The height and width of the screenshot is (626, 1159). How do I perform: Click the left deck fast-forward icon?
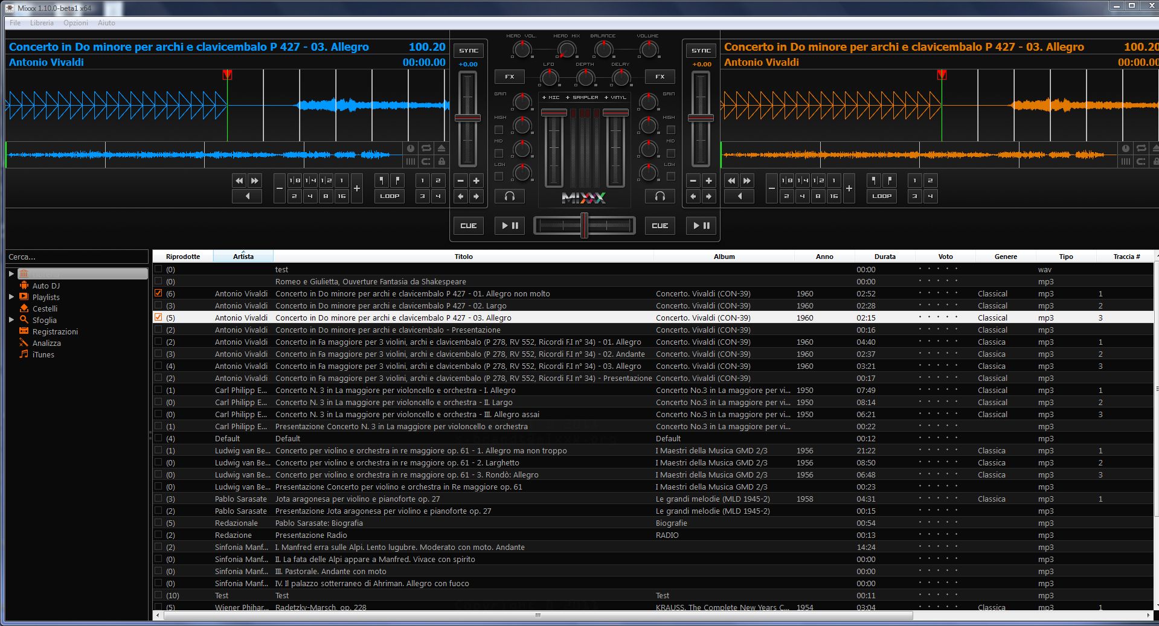pos(255,180)
